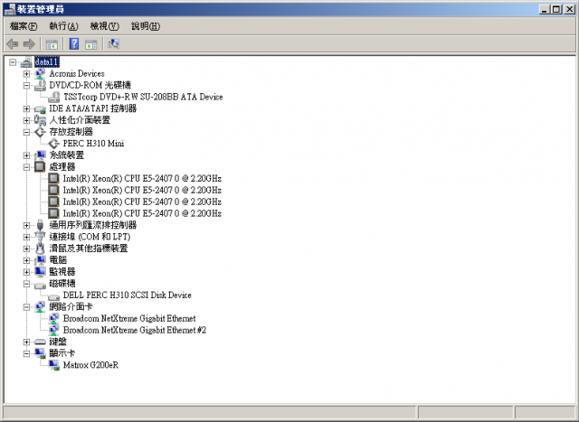The height and width of the screenshot is (422, 579).
Task: Click the Broadcom Ethernet #2 adapter icon
Action: (x=54, y=330)
